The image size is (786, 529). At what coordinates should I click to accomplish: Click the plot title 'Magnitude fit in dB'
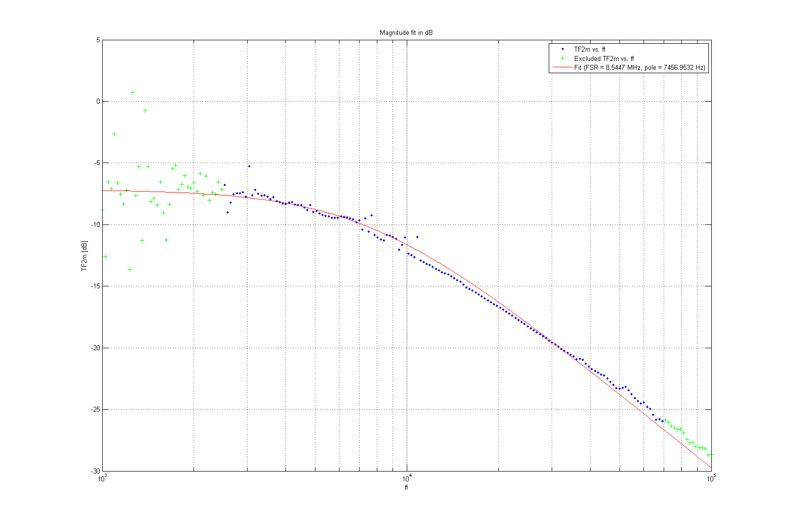(x=406, y=33)
